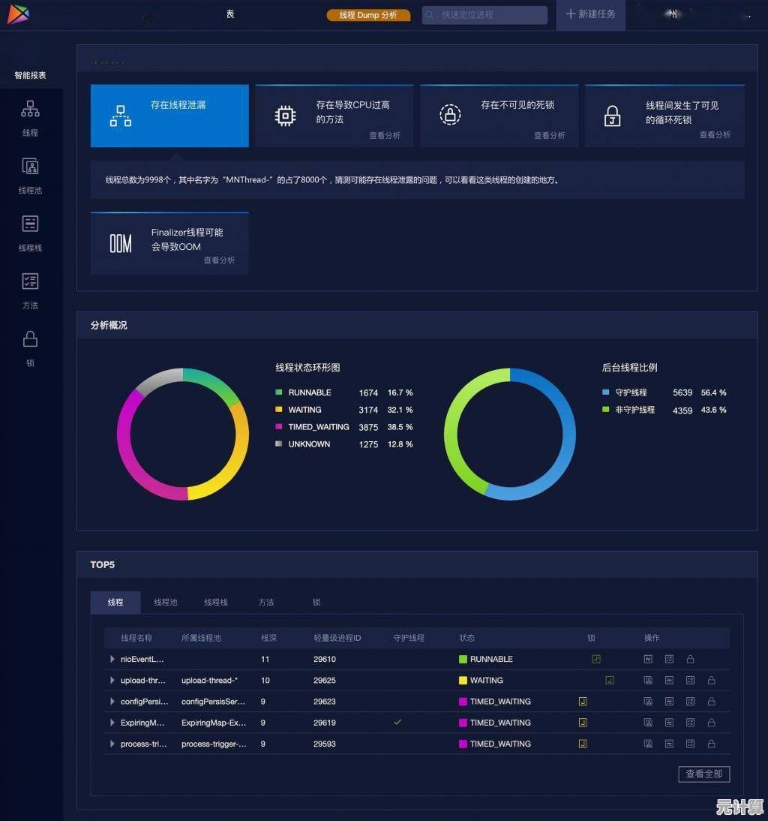Open the 线程 (thread) sidebar icon

[30, 110]
